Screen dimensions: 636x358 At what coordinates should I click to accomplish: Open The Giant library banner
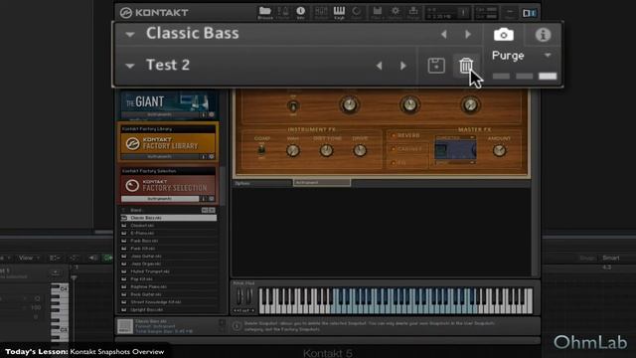coord(168,101)
